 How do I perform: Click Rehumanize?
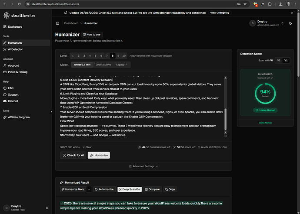click(x=104, y=189)
